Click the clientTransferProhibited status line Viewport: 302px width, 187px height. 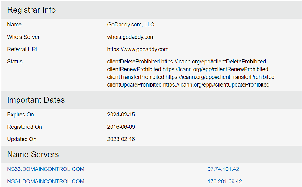191,77
